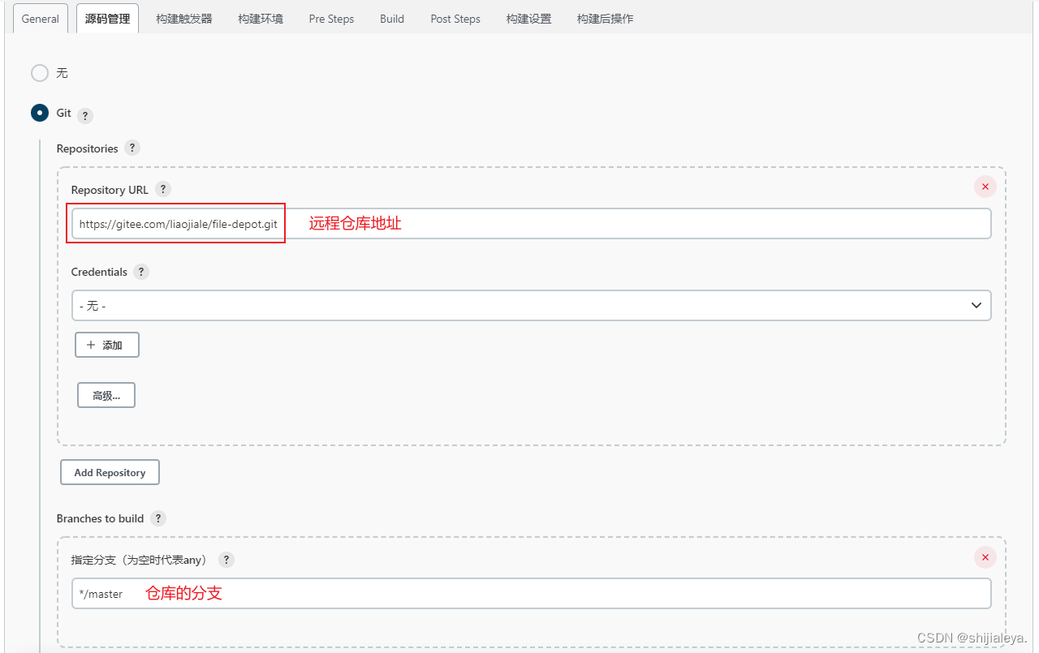Screen dimensions: 1039x653
Task: Delete the */master branch entry
Action: click(x=985, y=557)
